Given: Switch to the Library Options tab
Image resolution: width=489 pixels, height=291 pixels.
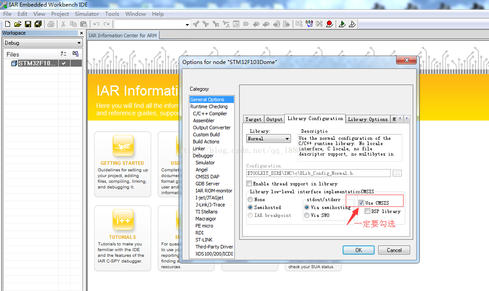Looking at the screenshot, I should tap(368, 119).
